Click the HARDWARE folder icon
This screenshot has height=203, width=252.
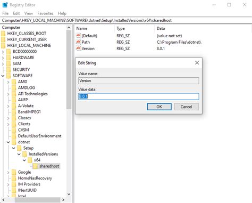point(9,58)
